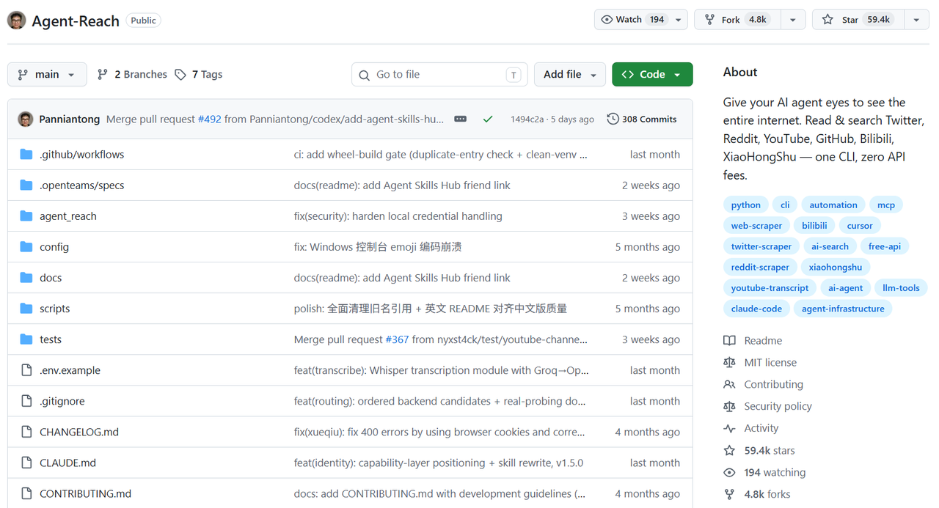Viewport: 939px width, 508px height.
Task: Select the automation topic tag
Action: pyautogui.click(x=833, y=205)
